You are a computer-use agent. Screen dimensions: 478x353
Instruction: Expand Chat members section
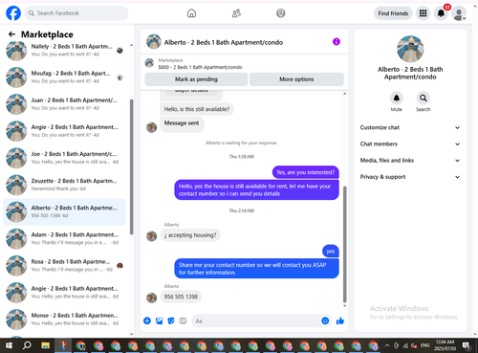point(410,143)
